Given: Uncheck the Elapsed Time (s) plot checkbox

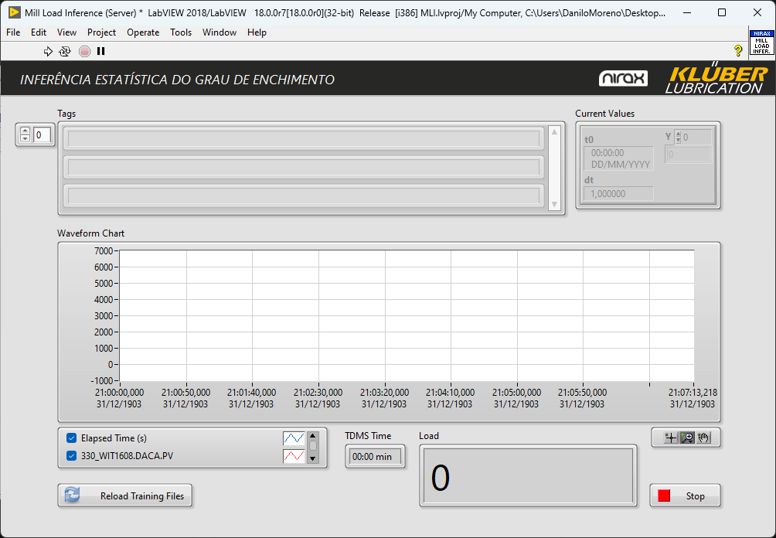Looking at the screenshot, I should pos(72,438).
